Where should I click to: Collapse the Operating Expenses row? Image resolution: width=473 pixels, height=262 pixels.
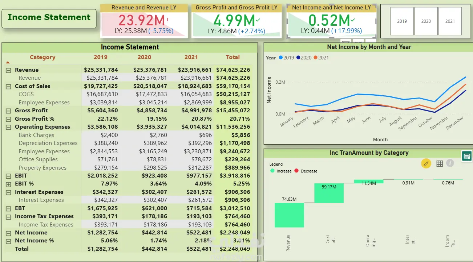(x=8, y=127)
